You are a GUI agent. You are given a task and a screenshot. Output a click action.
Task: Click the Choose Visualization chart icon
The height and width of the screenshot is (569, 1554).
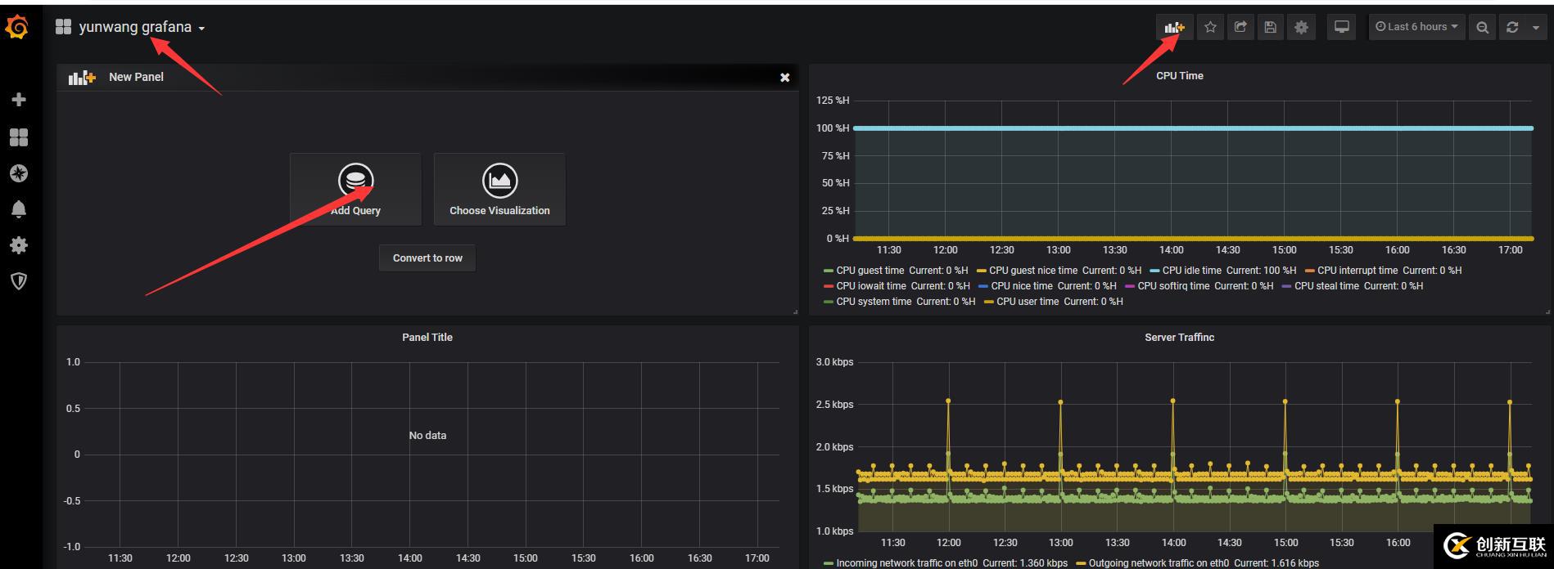click(499, 181)
